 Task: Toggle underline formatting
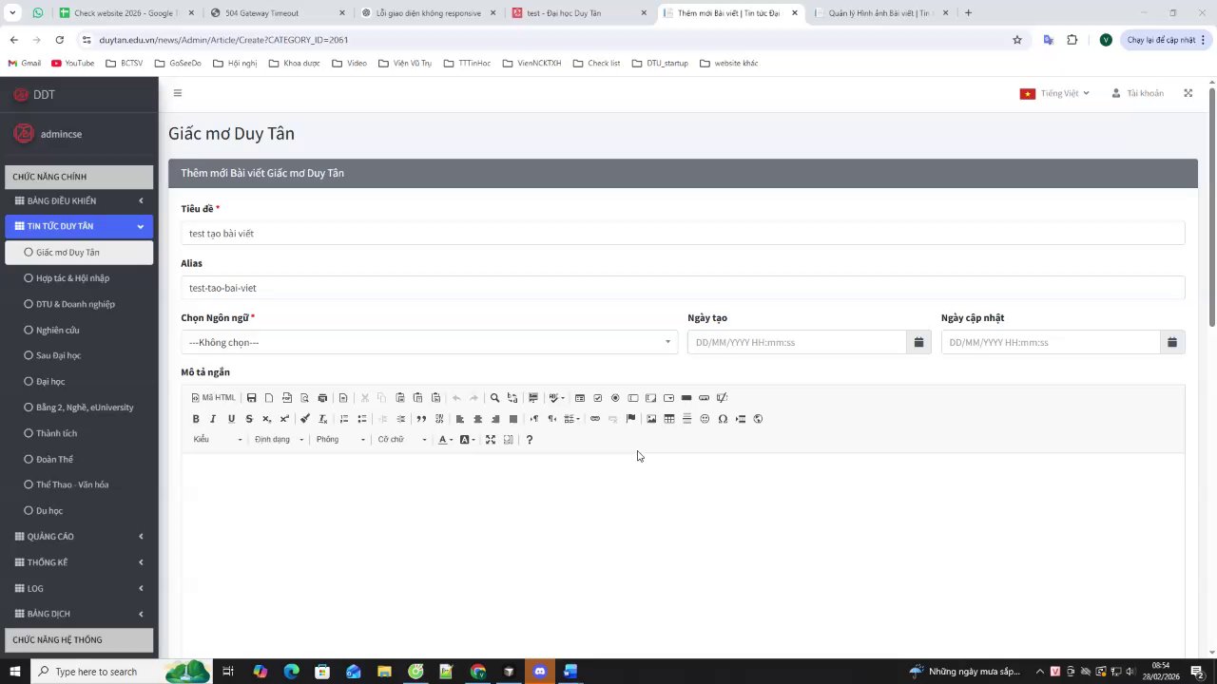click(x=231, y=419)
